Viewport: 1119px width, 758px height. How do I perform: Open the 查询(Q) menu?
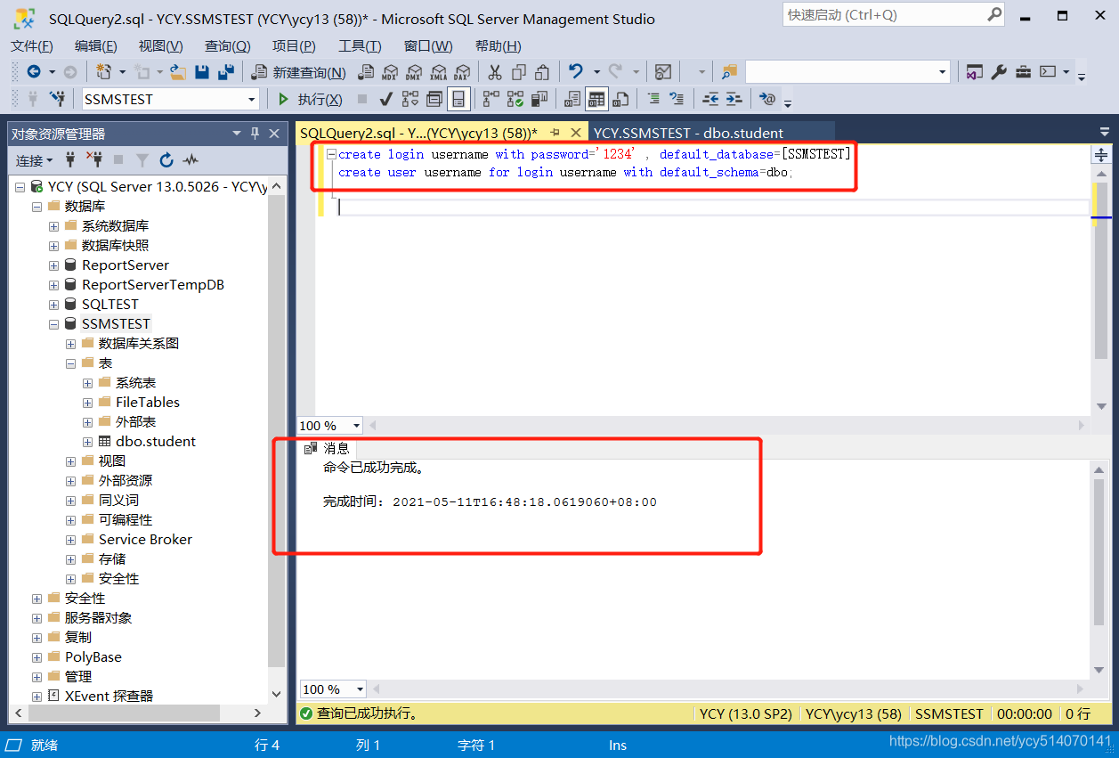pos(227,46)
